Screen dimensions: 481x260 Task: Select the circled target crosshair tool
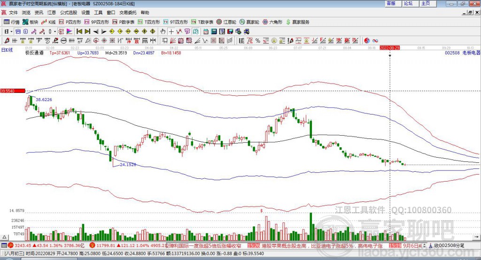(x=96, y=40)
